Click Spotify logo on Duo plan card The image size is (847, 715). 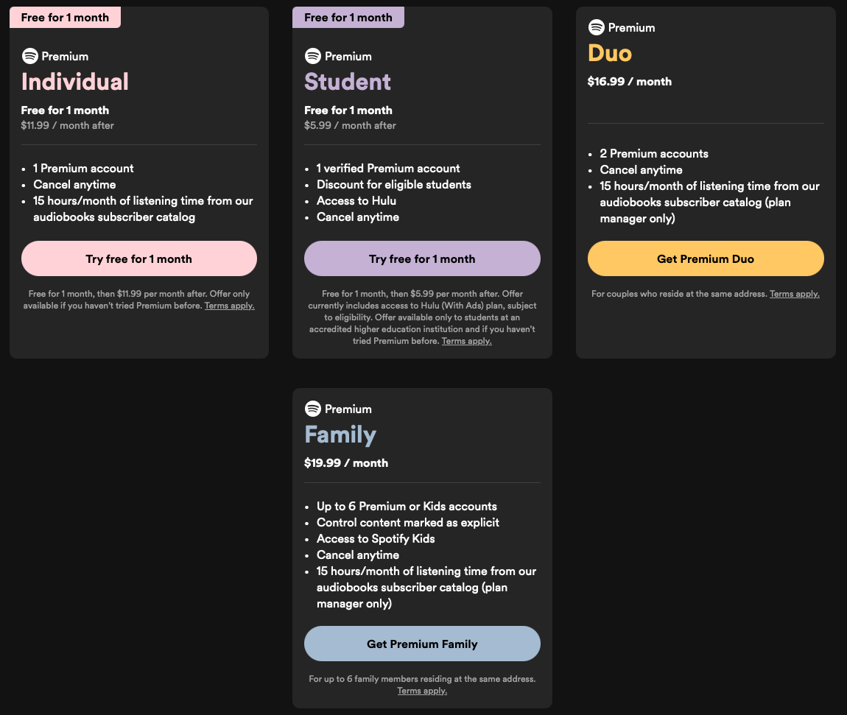[x=596, y=27]
